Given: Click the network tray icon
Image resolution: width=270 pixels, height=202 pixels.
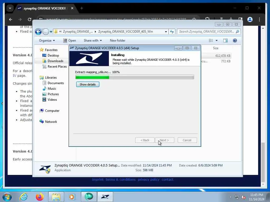Looking at the screenshot, I should click(x=237, y=197).
